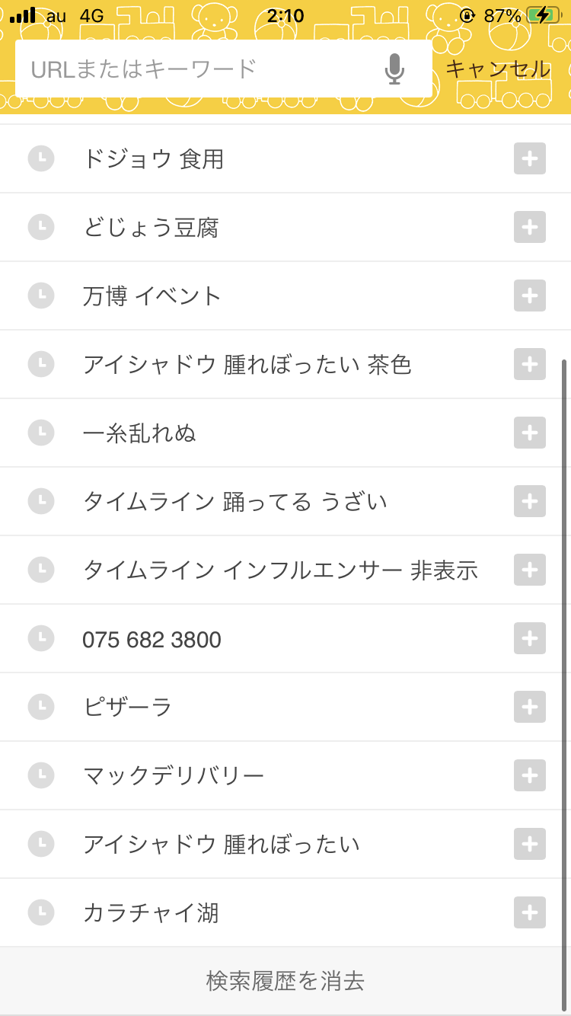This screenshot has height=1016, width=571.
Task: Tap the microphone voice search icon
Action: coord(394,69)
